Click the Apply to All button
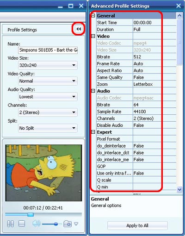The image size is (185, 236). point(137,225)
